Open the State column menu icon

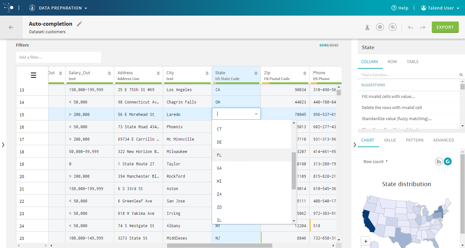[256, 73]
